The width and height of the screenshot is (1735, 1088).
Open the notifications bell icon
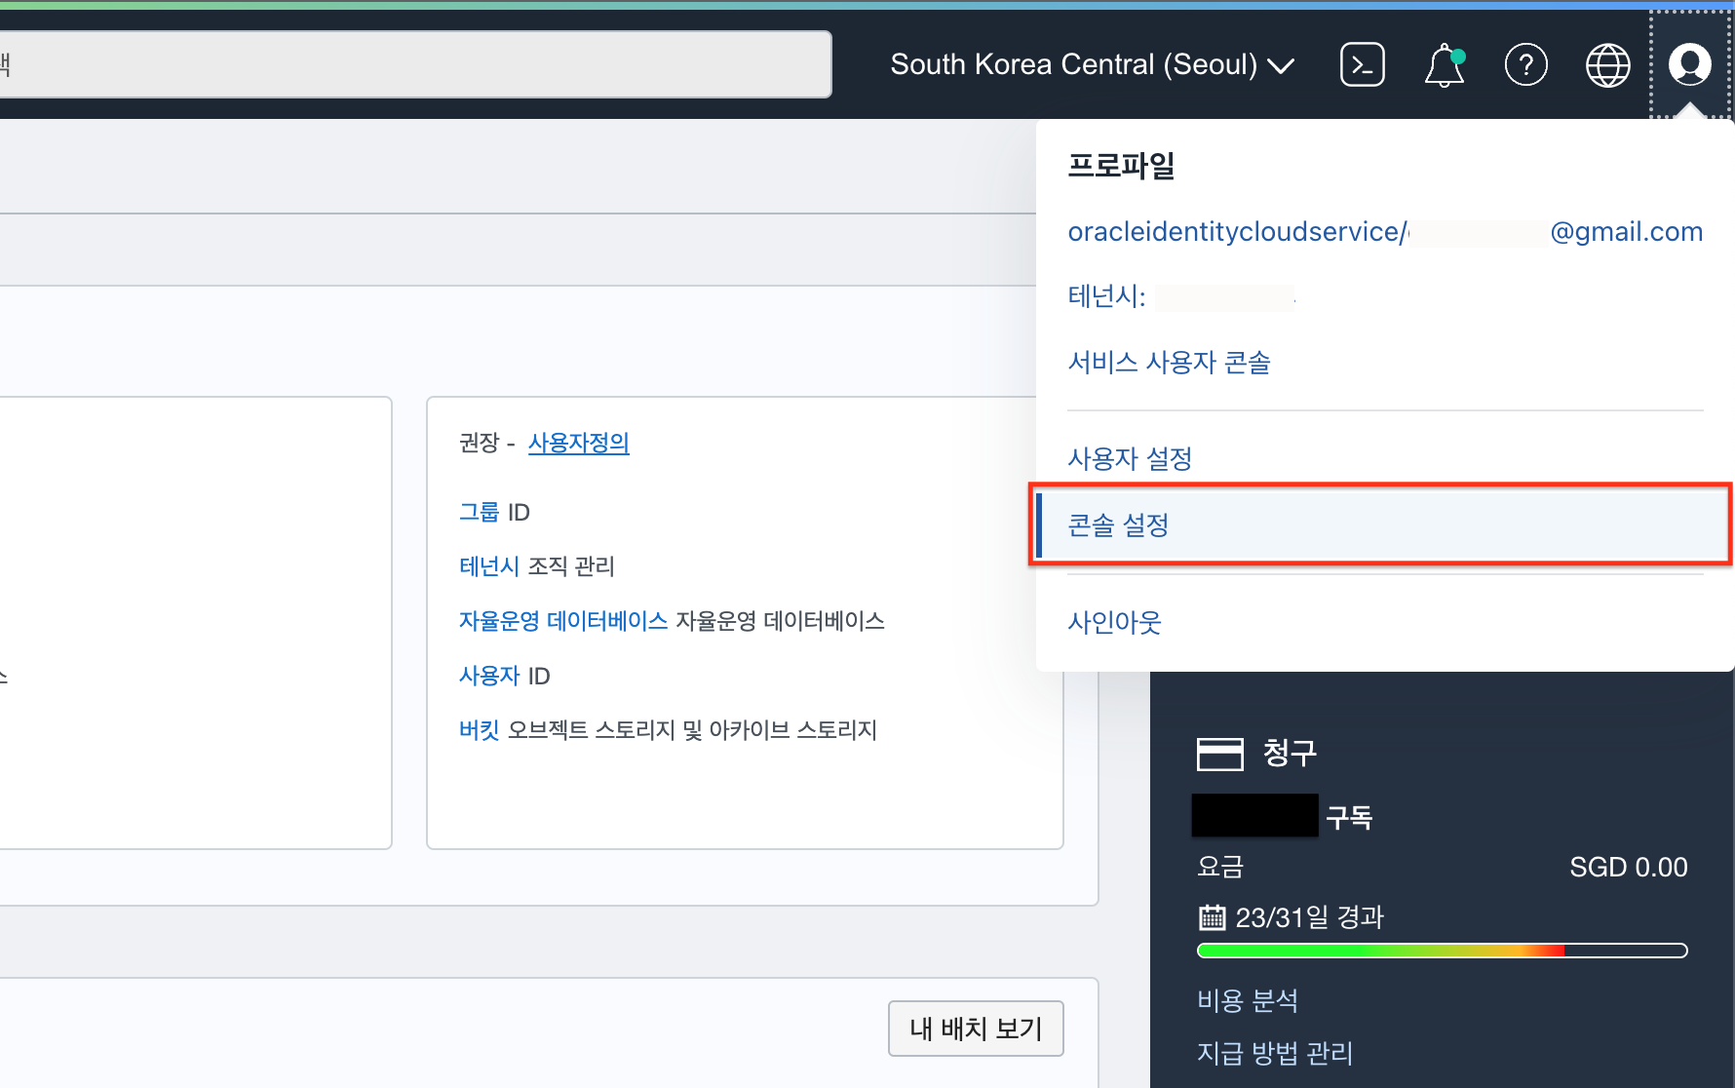(1445, 64)
